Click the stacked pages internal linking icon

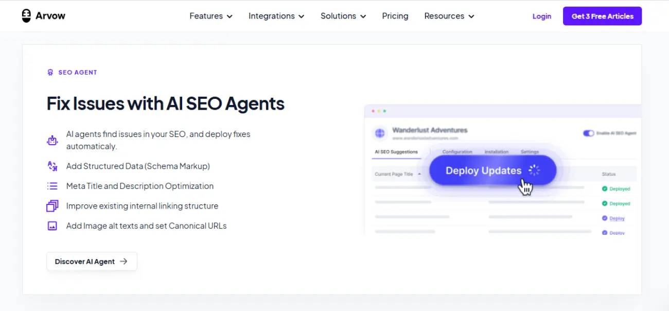point(52,205)
